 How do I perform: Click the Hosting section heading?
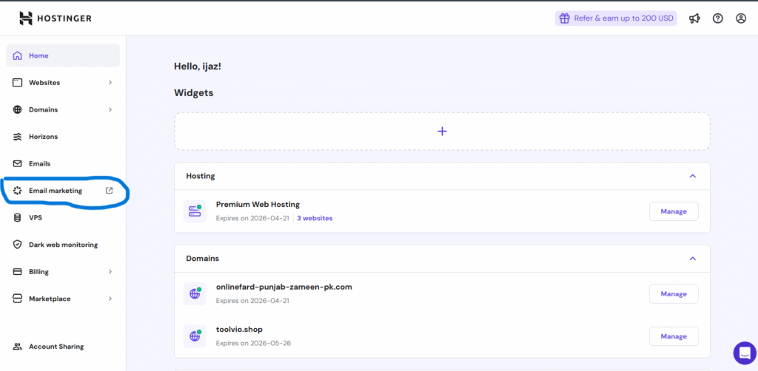pyautogui.click(x=201, y=176)
